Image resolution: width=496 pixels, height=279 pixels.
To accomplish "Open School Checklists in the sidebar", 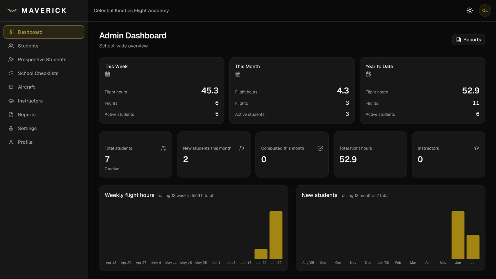I will (44, 73).
